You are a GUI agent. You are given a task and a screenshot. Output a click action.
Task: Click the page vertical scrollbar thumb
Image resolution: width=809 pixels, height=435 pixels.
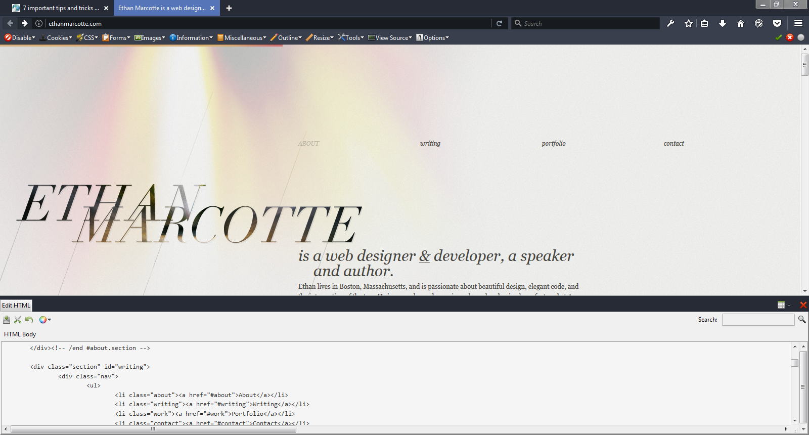[x=804, y=64]
